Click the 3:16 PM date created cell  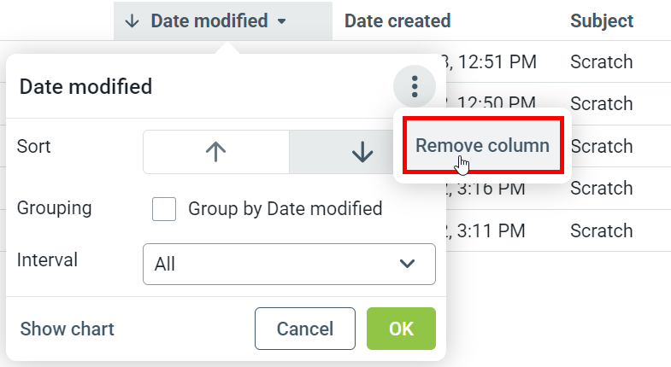point(496,189)
